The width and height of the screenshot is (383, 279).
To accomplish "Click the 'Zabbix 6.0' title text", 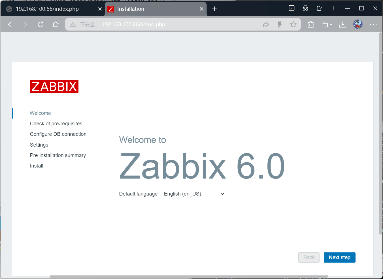I will [x=202, y=166].
